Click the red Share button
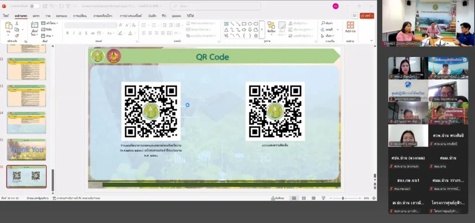This screenshot has width=475, height=223. [367, 16]
